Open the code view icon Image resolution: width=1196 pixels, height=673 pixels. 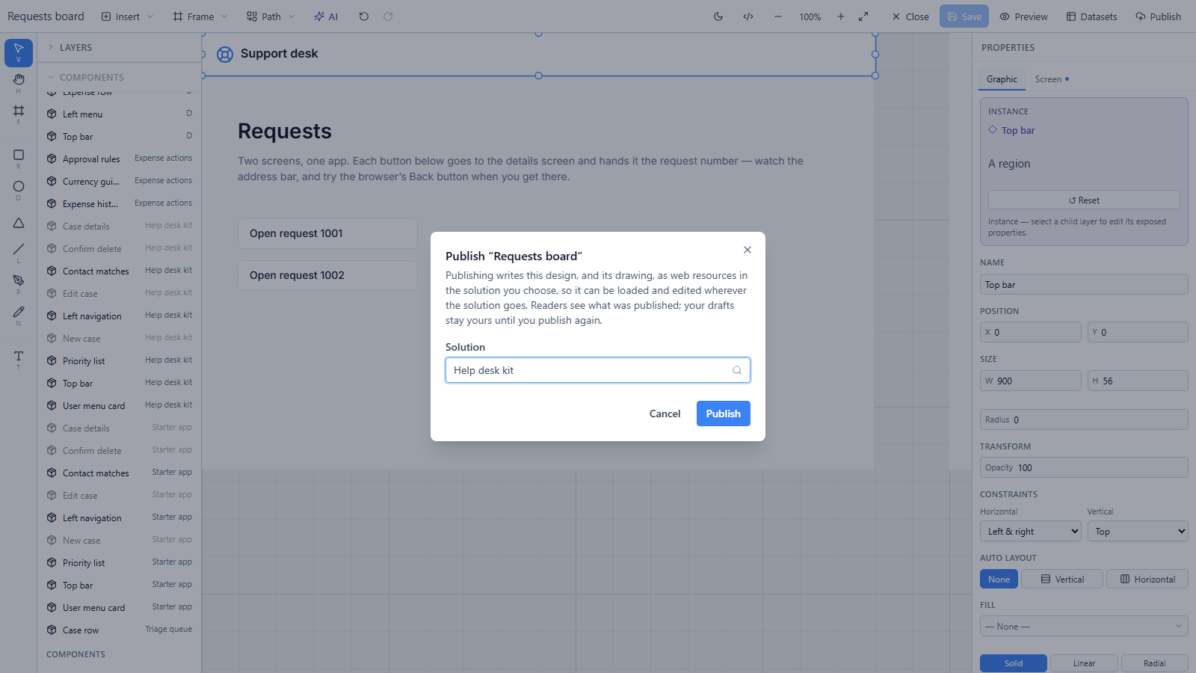pyautogui.click(x=748, y=16)
